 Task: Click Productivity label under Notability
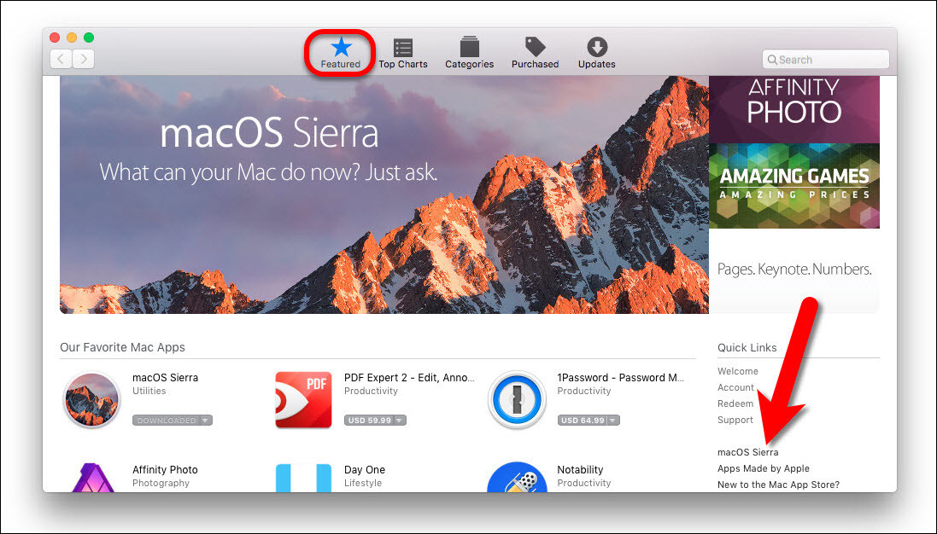584,484
